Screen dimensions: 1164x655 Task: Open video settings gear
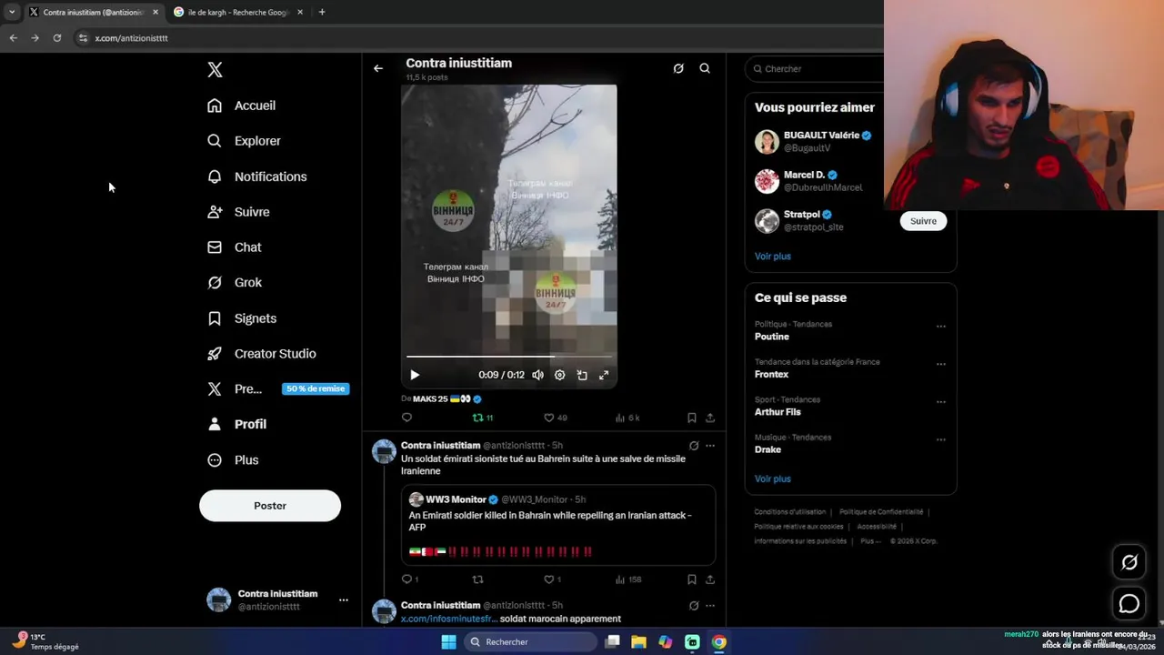coord(560,375)
